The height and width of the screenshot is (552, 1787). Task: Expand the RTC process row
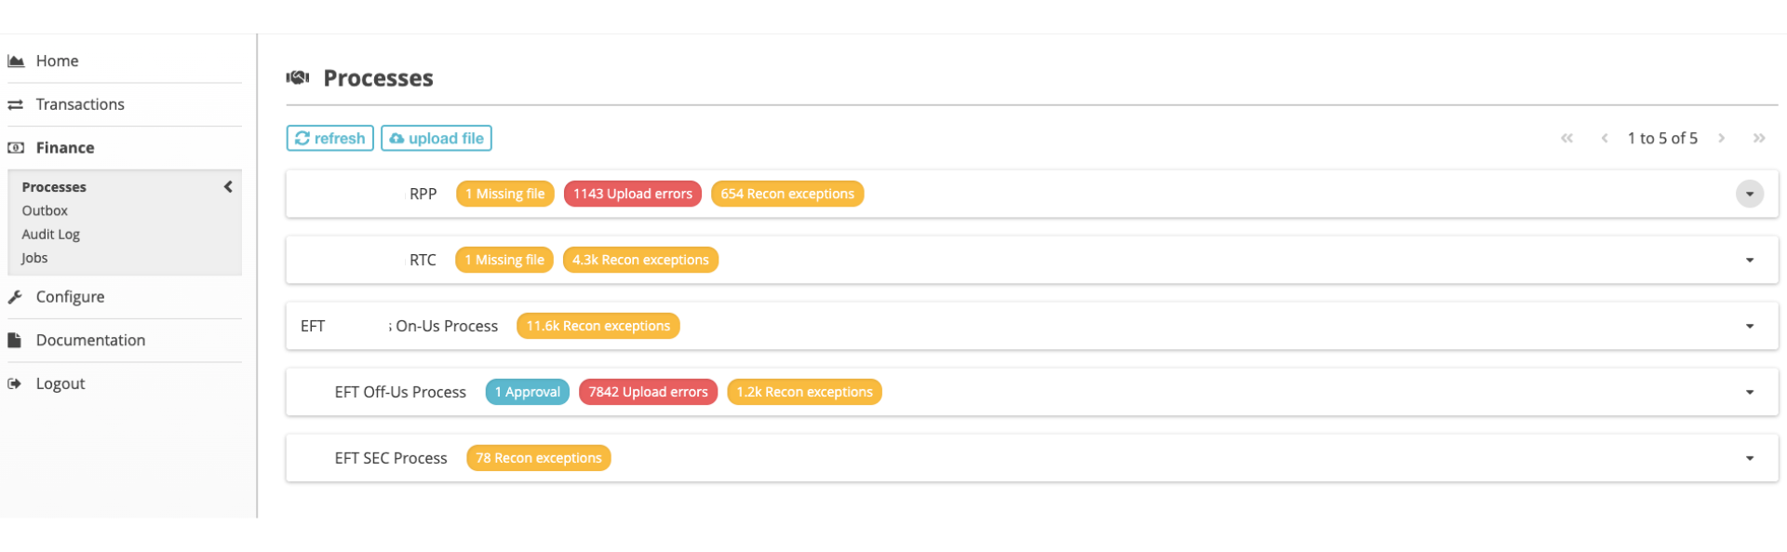coord(1749,261)
